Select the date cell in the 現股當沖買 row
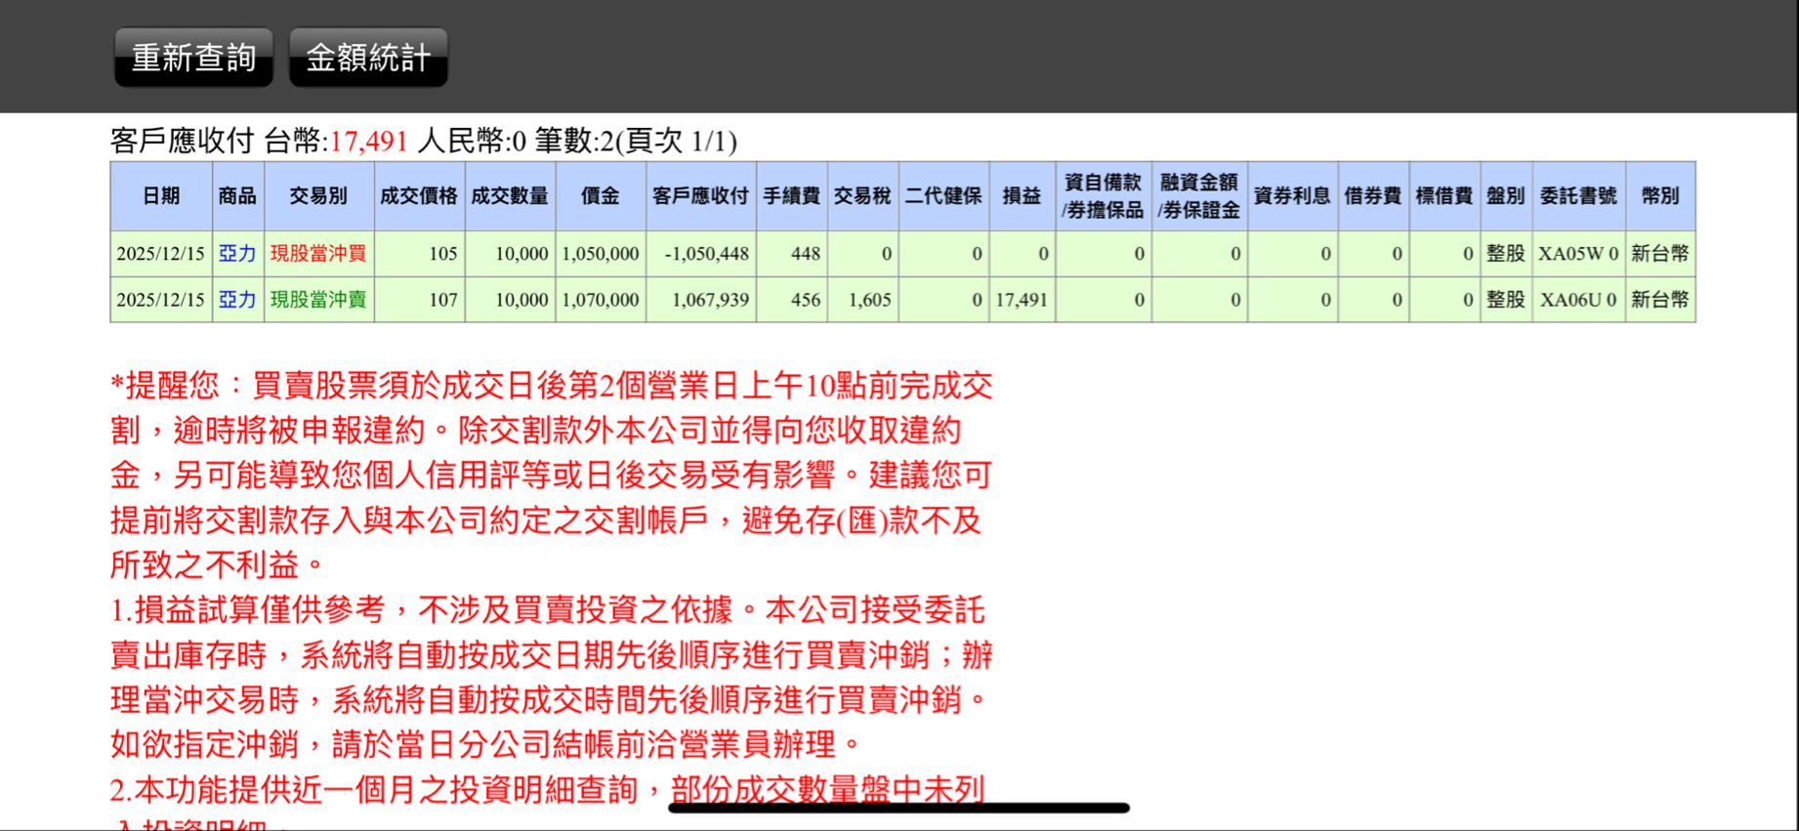 161,254
